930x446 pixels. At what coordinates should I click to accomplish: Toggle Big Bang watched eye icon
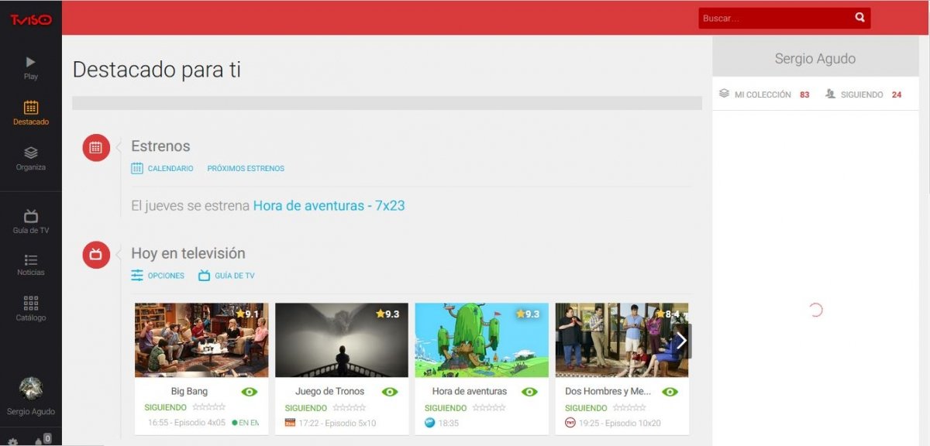tap(250, 392)
